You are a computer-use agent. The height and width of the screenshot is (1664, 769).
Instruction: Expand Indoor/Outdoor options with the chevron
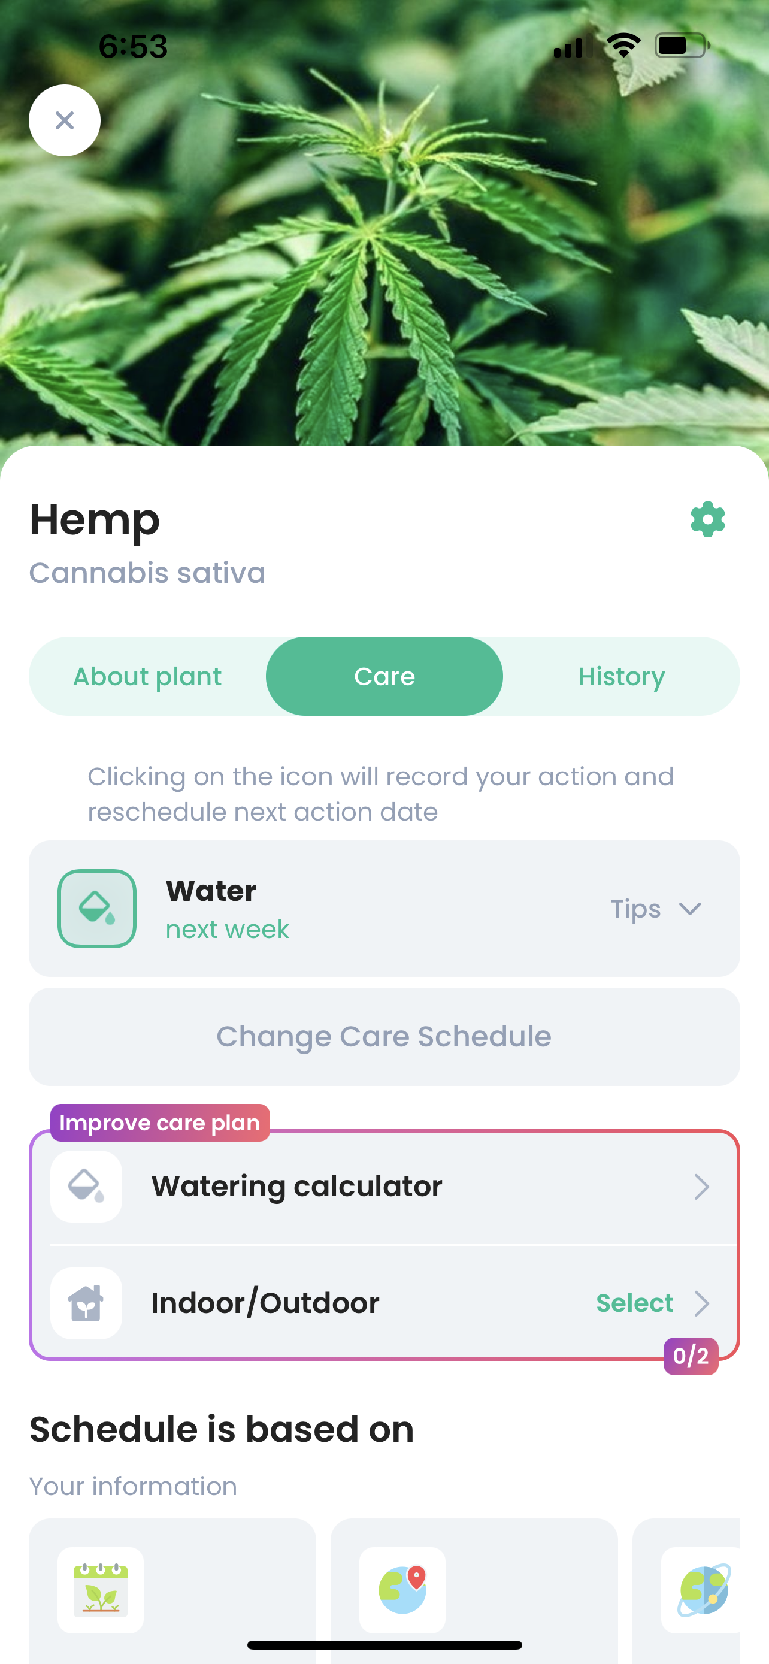pos(701,1303)
